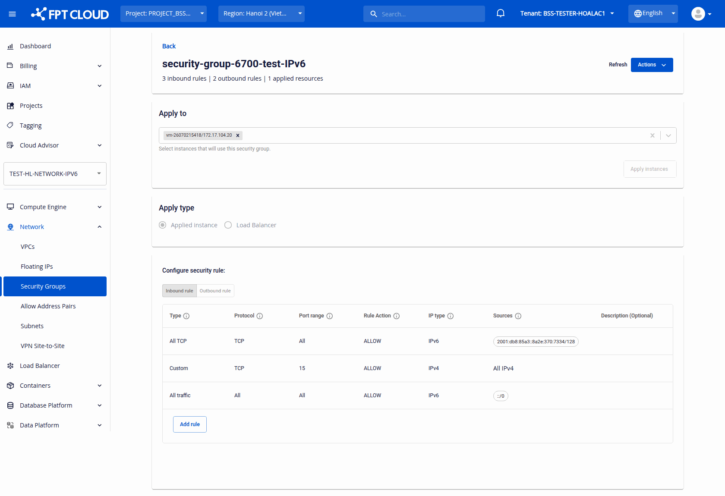Image resolution: width=725 pixels, height=496 pixels.
Task: Open the Actions dropdown button
Action: point(652,65)
